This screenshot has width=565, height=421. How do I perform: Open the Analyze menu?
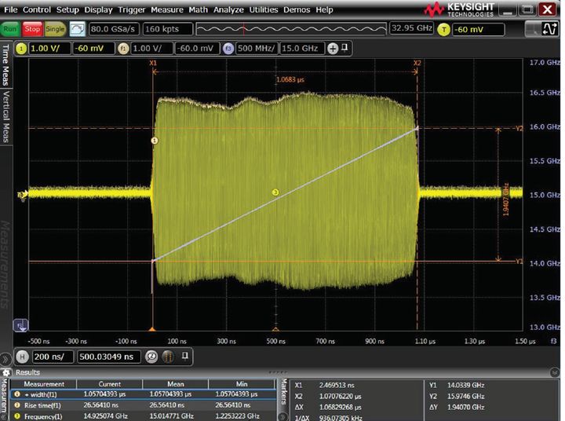[x=229, y=9]
